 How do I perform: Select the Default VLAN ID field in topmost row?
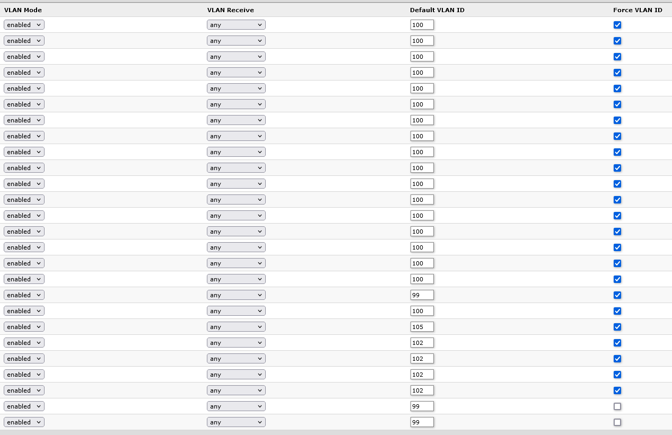(x=422, y=25)
